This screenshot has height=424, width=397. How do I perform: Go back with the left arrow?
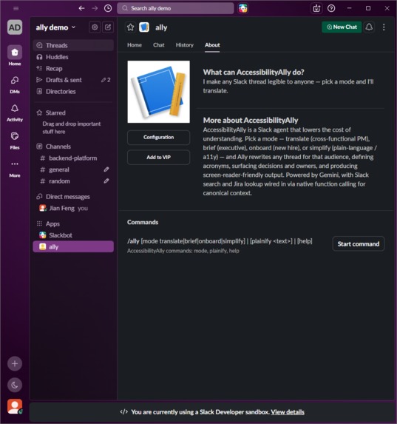coord(81,8)
